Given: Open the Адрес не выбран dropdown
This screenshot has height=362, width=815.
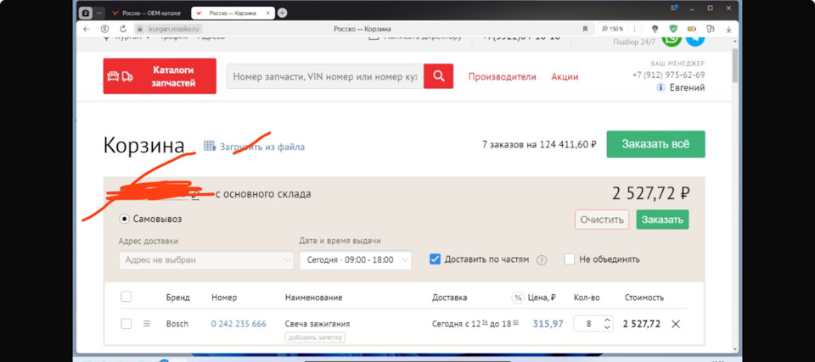Looking at the screenshot, I should click(206, 259).
